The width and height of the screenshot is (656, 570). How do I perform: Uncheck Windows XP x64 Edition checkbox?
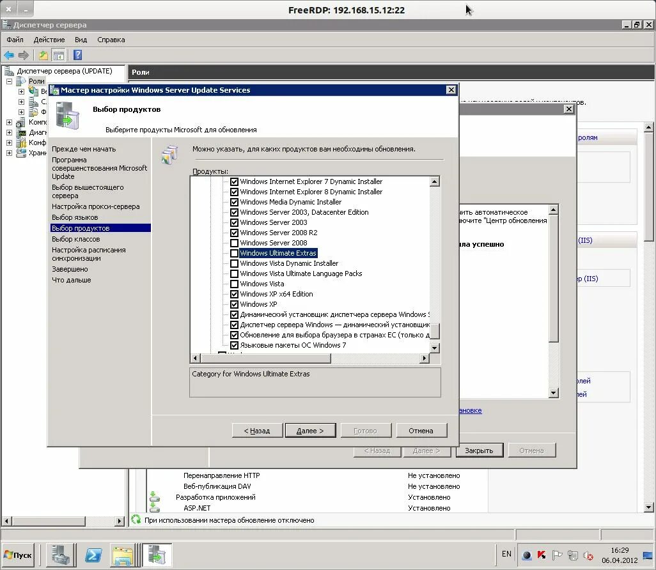click(234, 294)
